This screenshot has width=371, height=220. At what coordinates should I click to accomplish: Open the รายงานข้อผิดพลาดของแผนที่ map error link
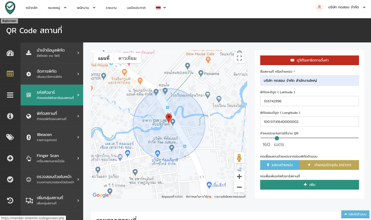[x=230, y=197]
